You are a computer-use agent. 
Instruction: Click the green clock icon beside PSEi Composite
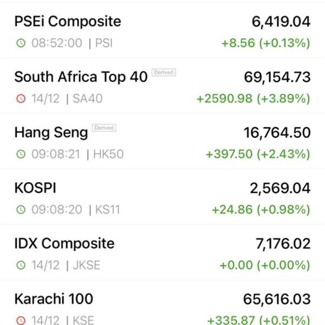(21, 43)
